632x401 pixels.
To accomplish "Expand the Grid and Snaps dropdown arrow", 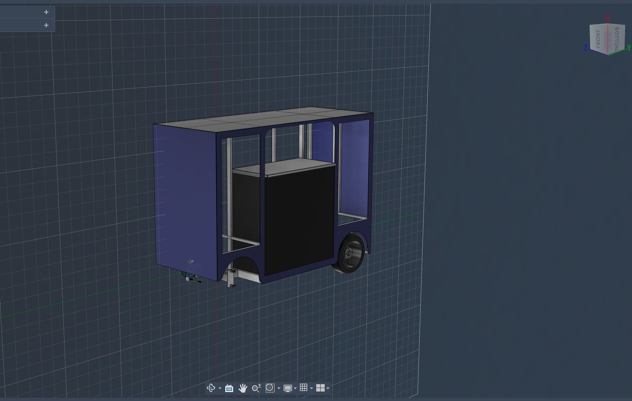I will pos(311,388).
